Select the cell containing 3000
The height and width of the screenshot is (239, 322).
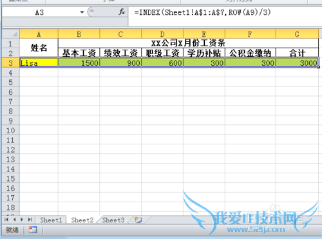(297, 62)
